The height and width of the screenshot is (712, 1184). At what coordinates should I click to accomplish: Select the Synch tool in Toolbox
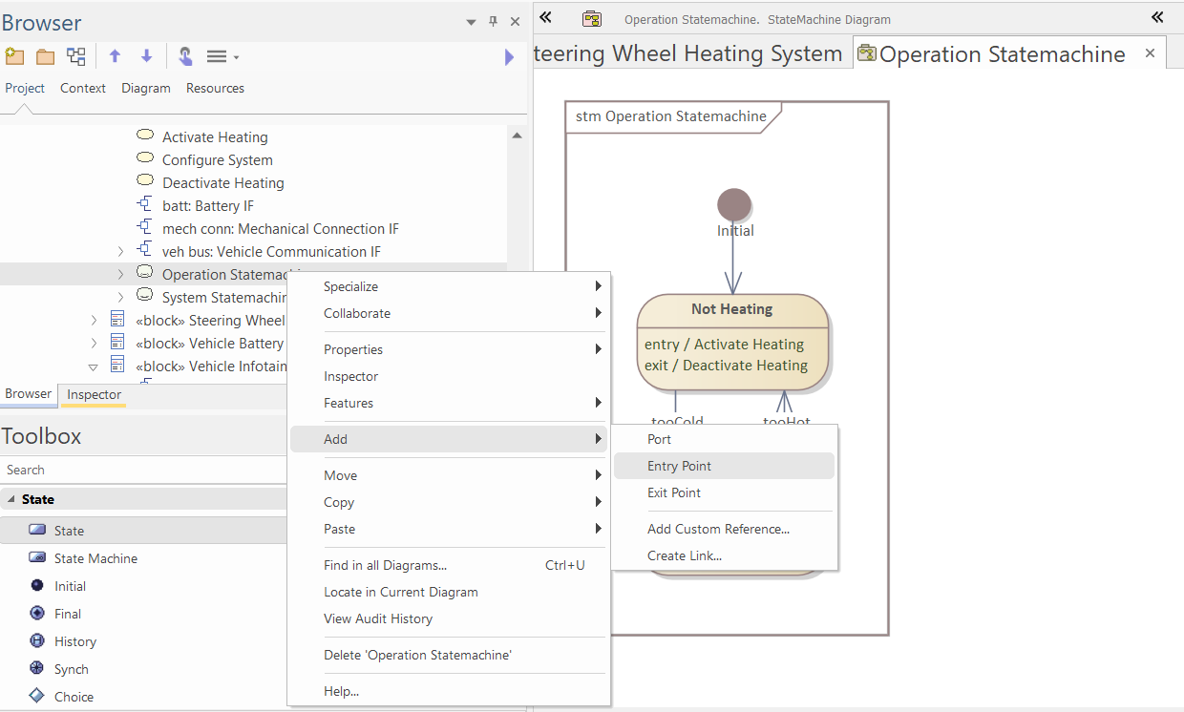(71, 669)
